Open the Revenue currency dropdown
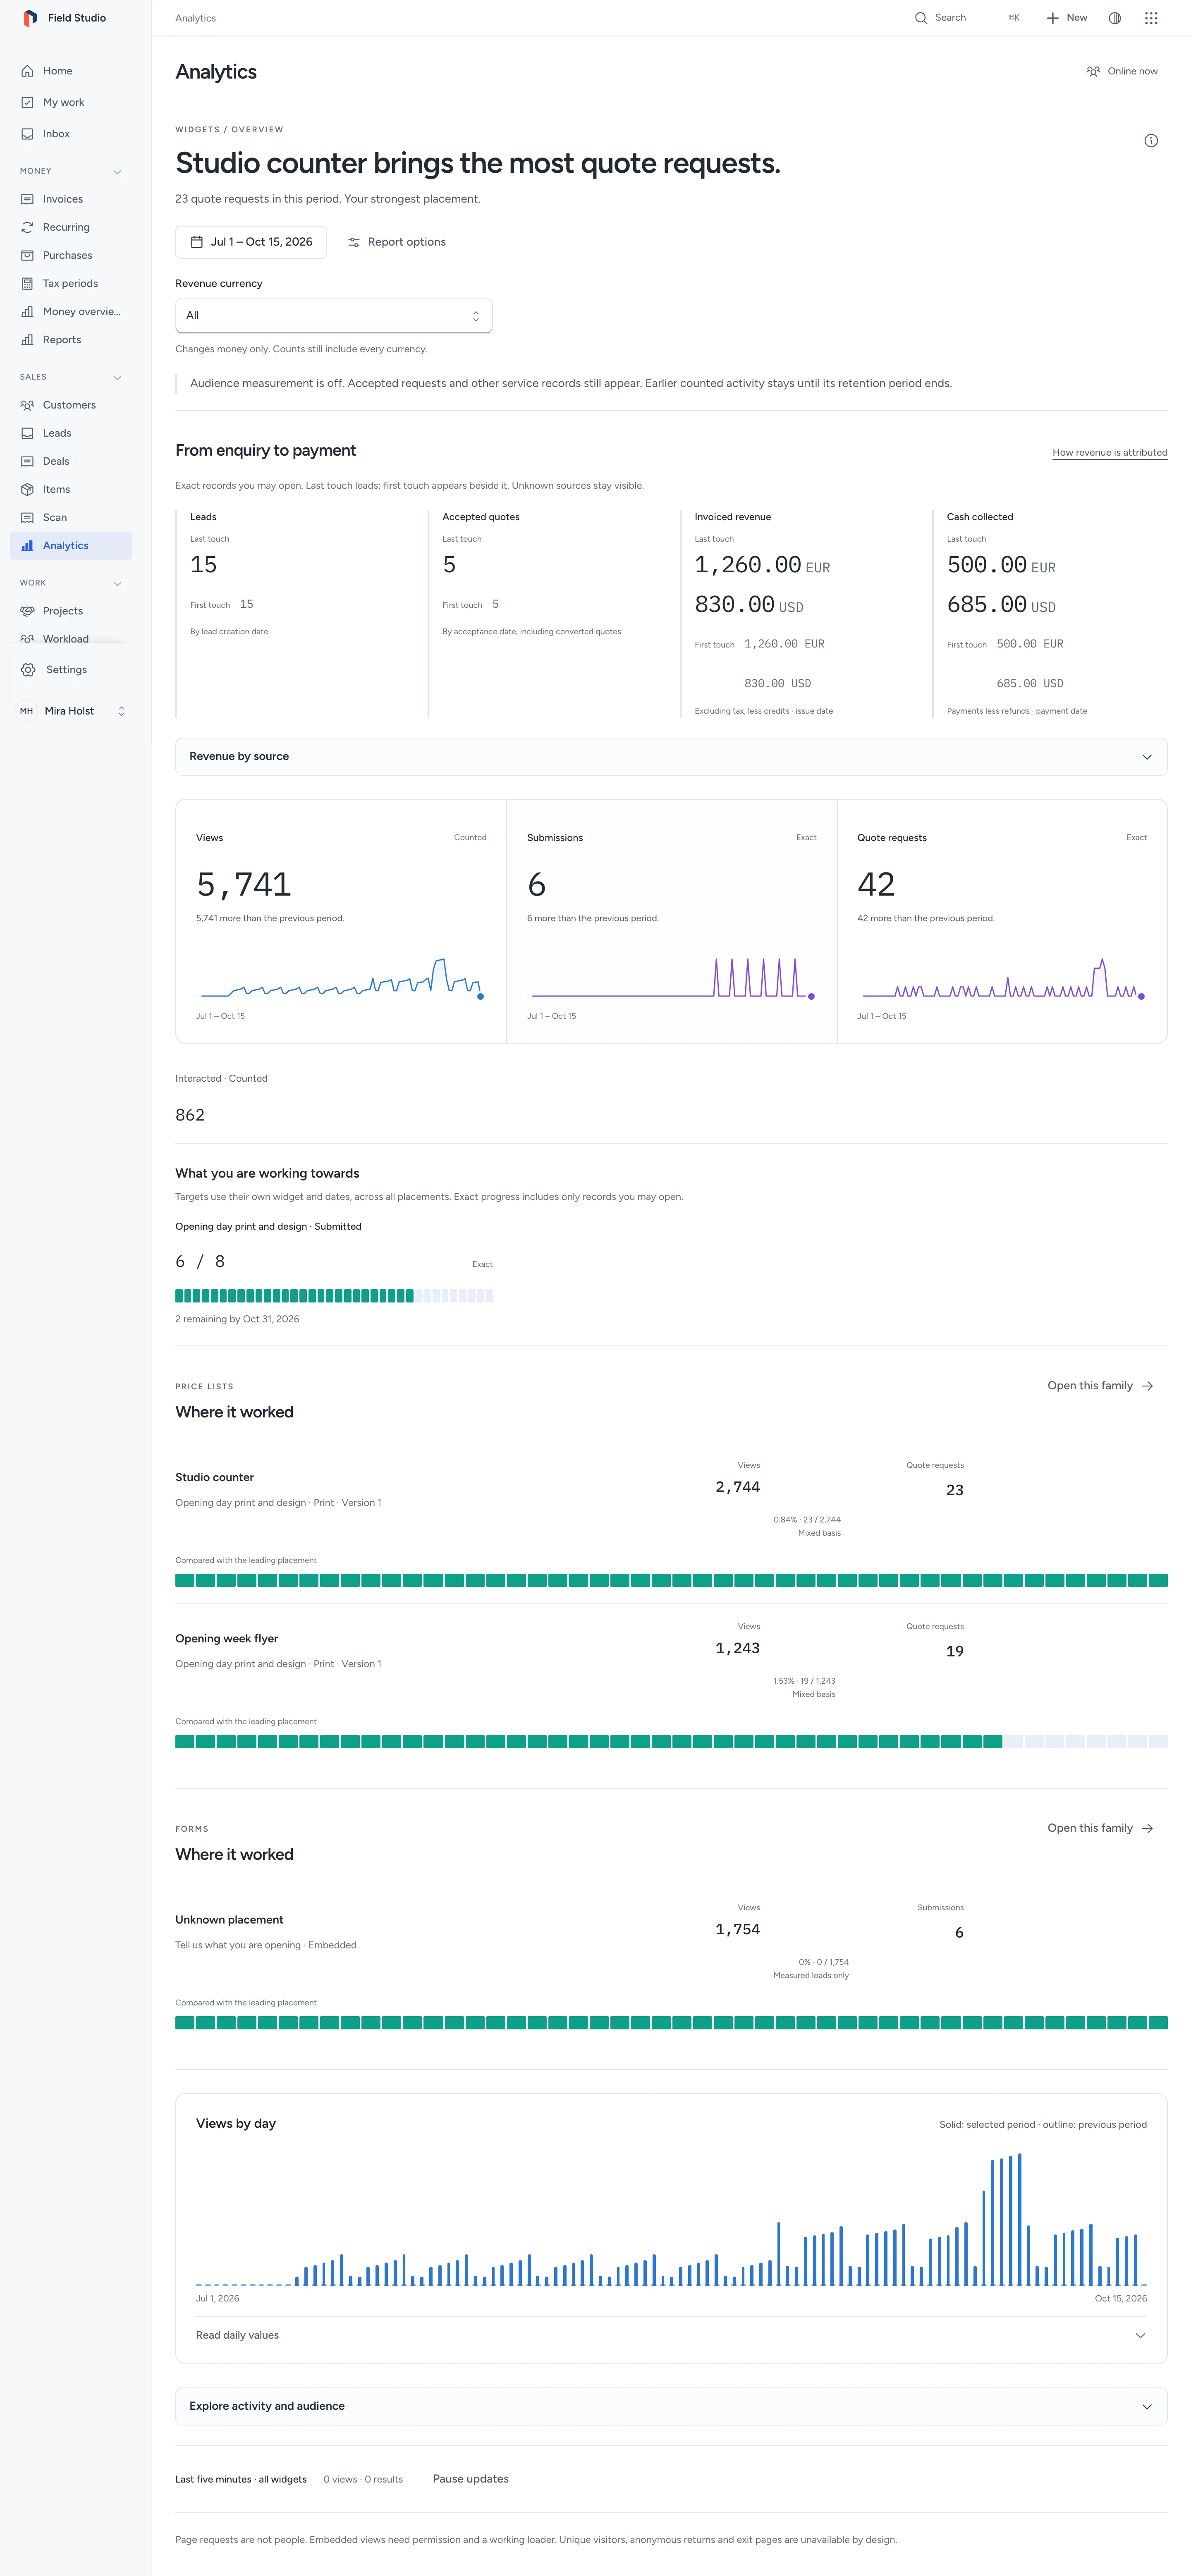Screen dimensions: 1191x2576 tap(334, 315)
